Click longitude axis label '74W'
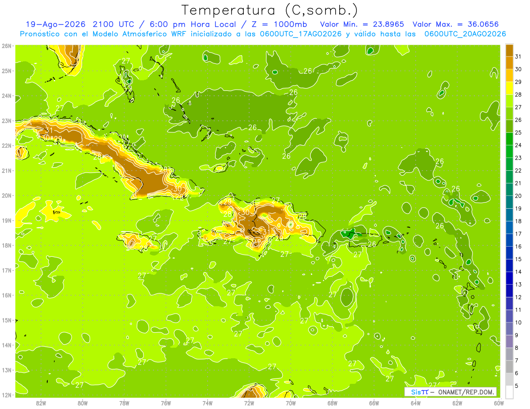The height and width of the screenshot is (409, 530). coord(208,403)
